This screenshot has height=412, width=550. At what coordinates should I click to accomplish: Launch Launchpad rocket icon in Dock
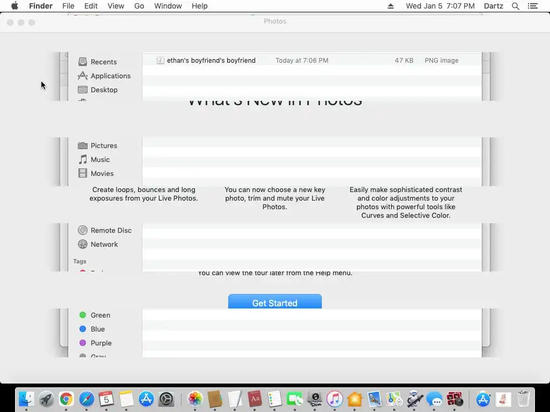click(46, 399)
